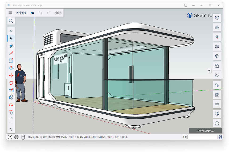
Task: Click the 저장됨 saved status
Action: point(58,13)
